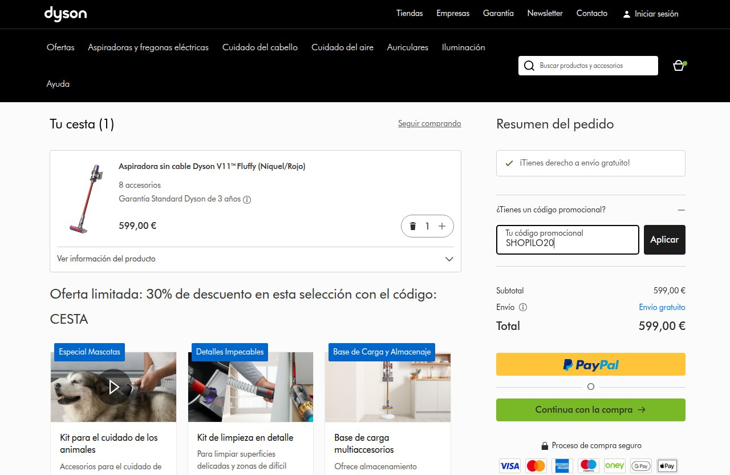Open warranty info icon beside Garantía Standard
Screen dimensions: 730x475
[x=247, y=200]
